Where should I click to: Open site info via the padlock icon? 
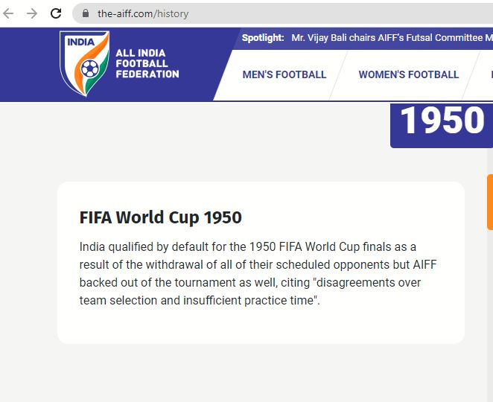click(x=85, y=13)
